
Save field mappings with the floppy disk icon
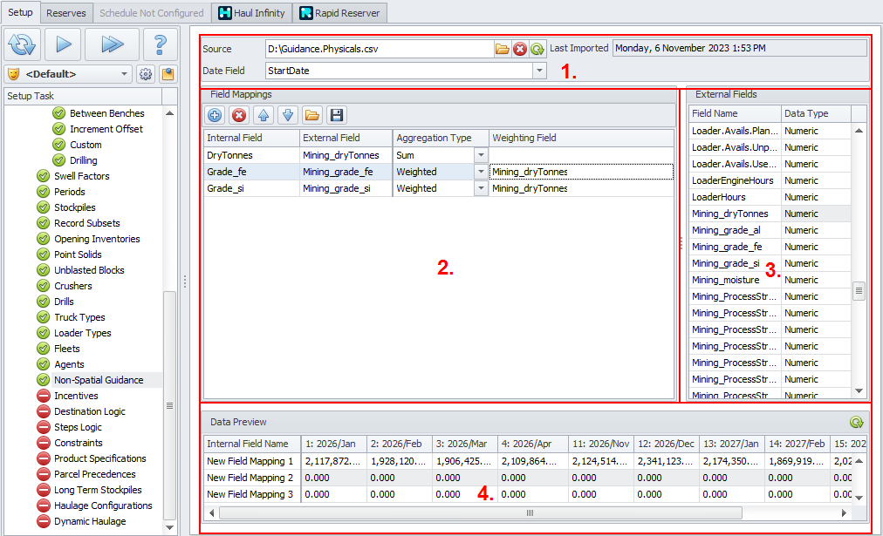click(336, 115)
